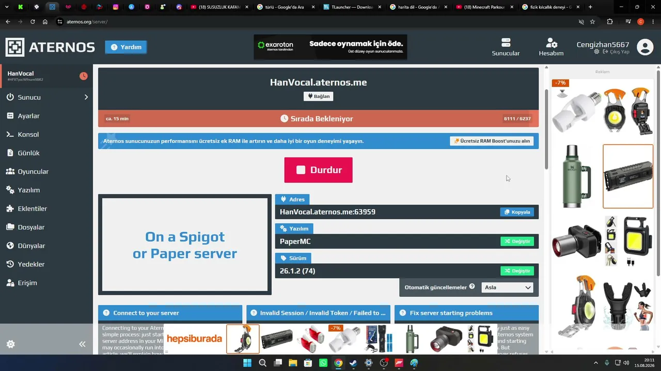Screen dimensions: 661x371
Task: Click the muted-sound icon in address bar
Action: [x=581, y=22]
